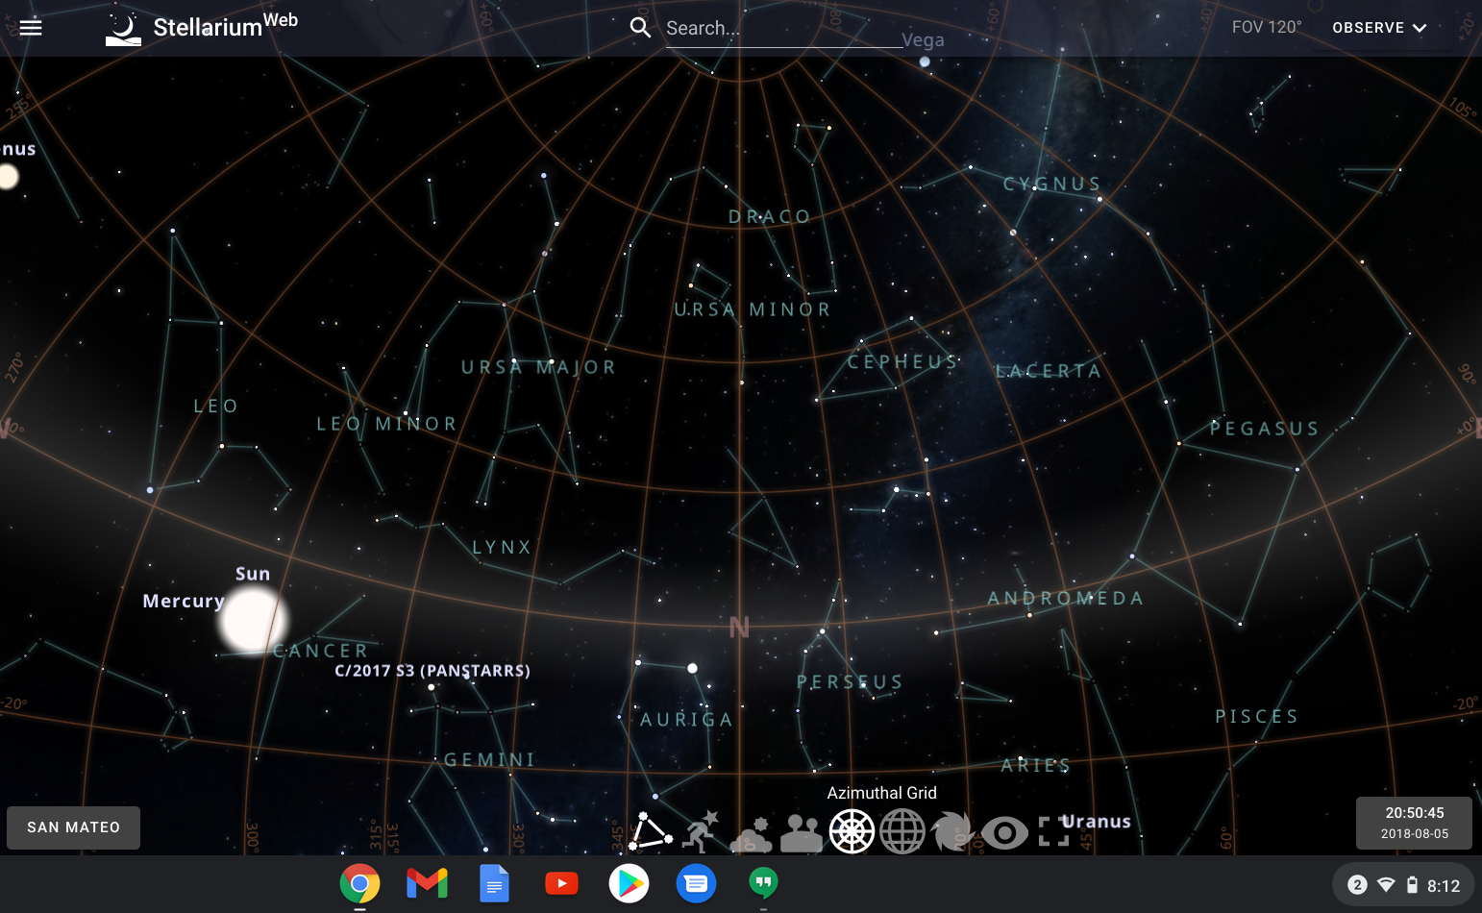The height and width of the screenshot is (913, 1482).
Task: Select the Sun in the sky
Action: tap(251, 620)
